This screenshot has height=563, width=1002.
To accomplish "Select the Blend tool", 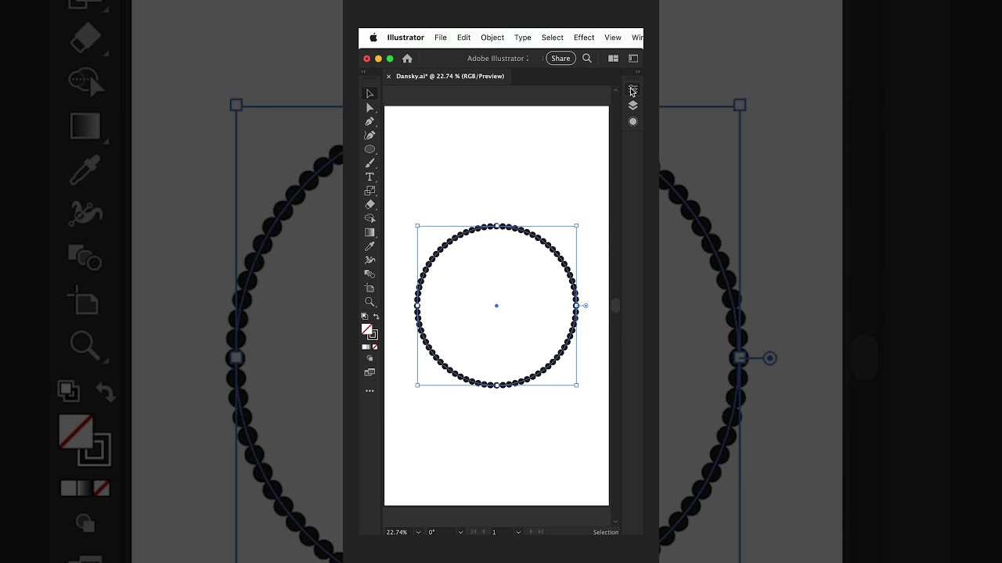I will (369, 274).
